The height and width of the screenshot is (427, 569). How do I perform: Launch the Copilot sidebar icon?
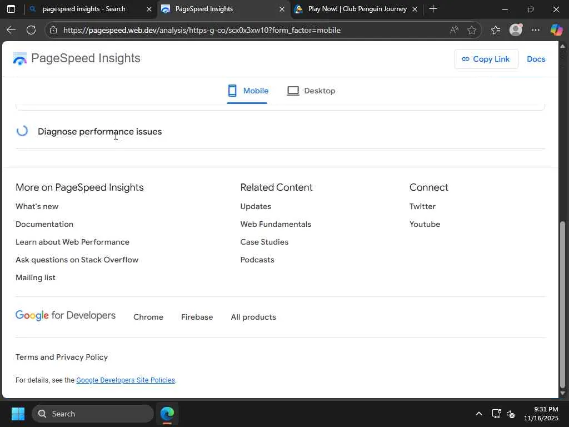coord(556,30)
